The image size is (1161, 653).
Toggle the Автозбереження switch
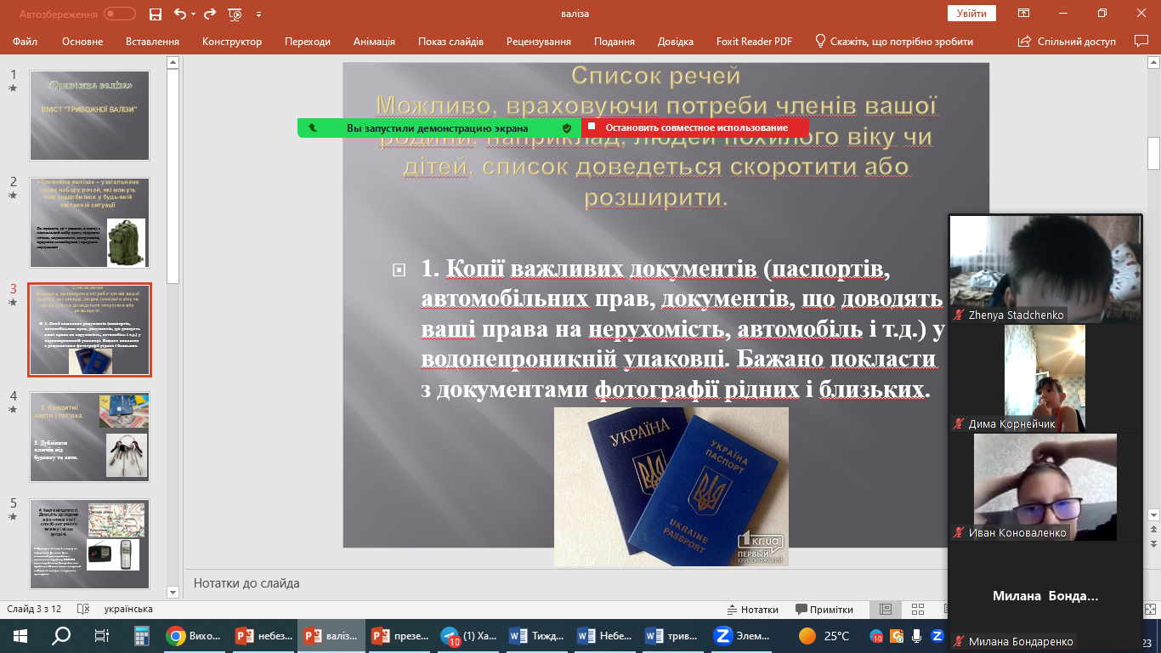[120, 14]
